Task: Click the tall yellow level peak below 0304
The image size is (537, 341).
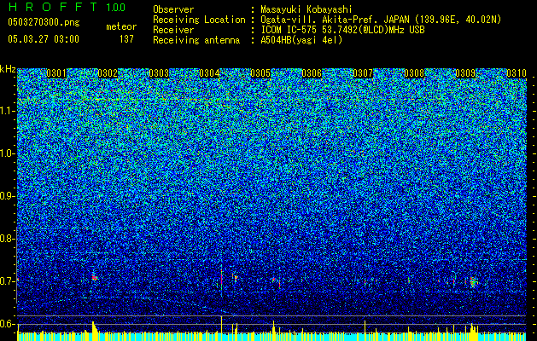Action: click(x=222, y=325)
